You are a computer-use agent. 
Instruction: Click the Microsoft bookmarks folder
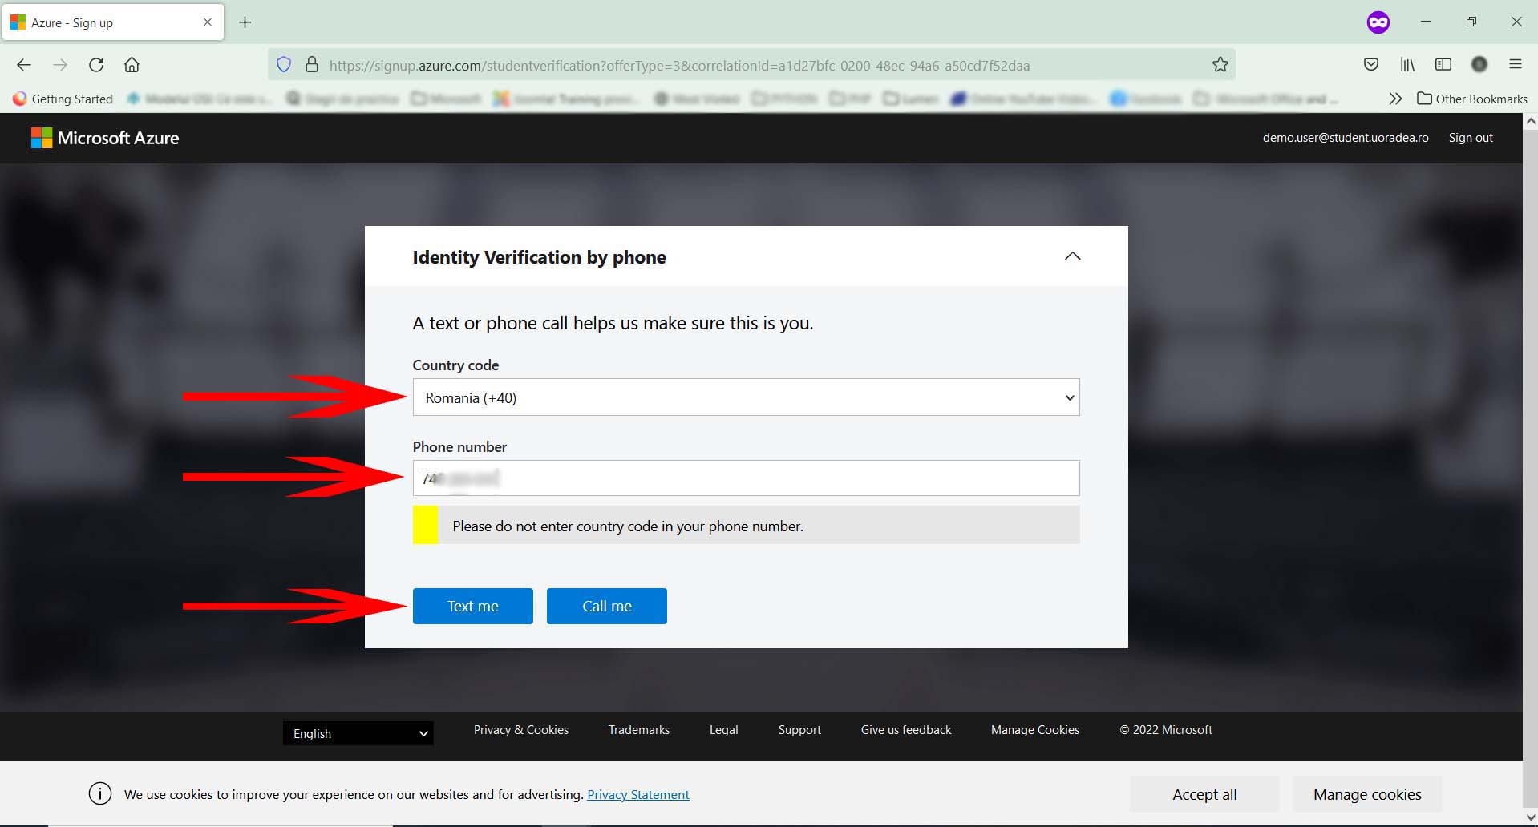click(x=446, y=99)
